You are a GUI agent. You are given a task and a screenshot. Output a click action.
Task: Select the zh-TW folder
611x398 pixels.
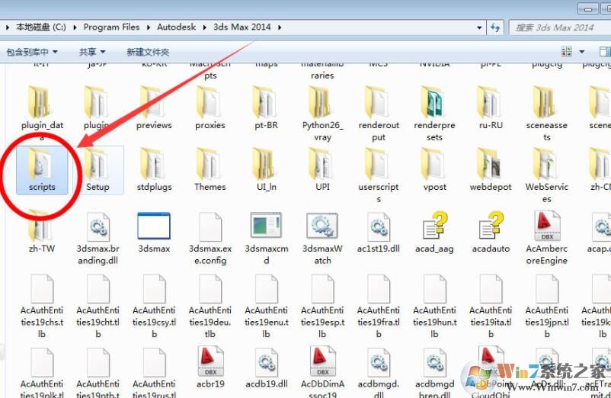point(42,232)
